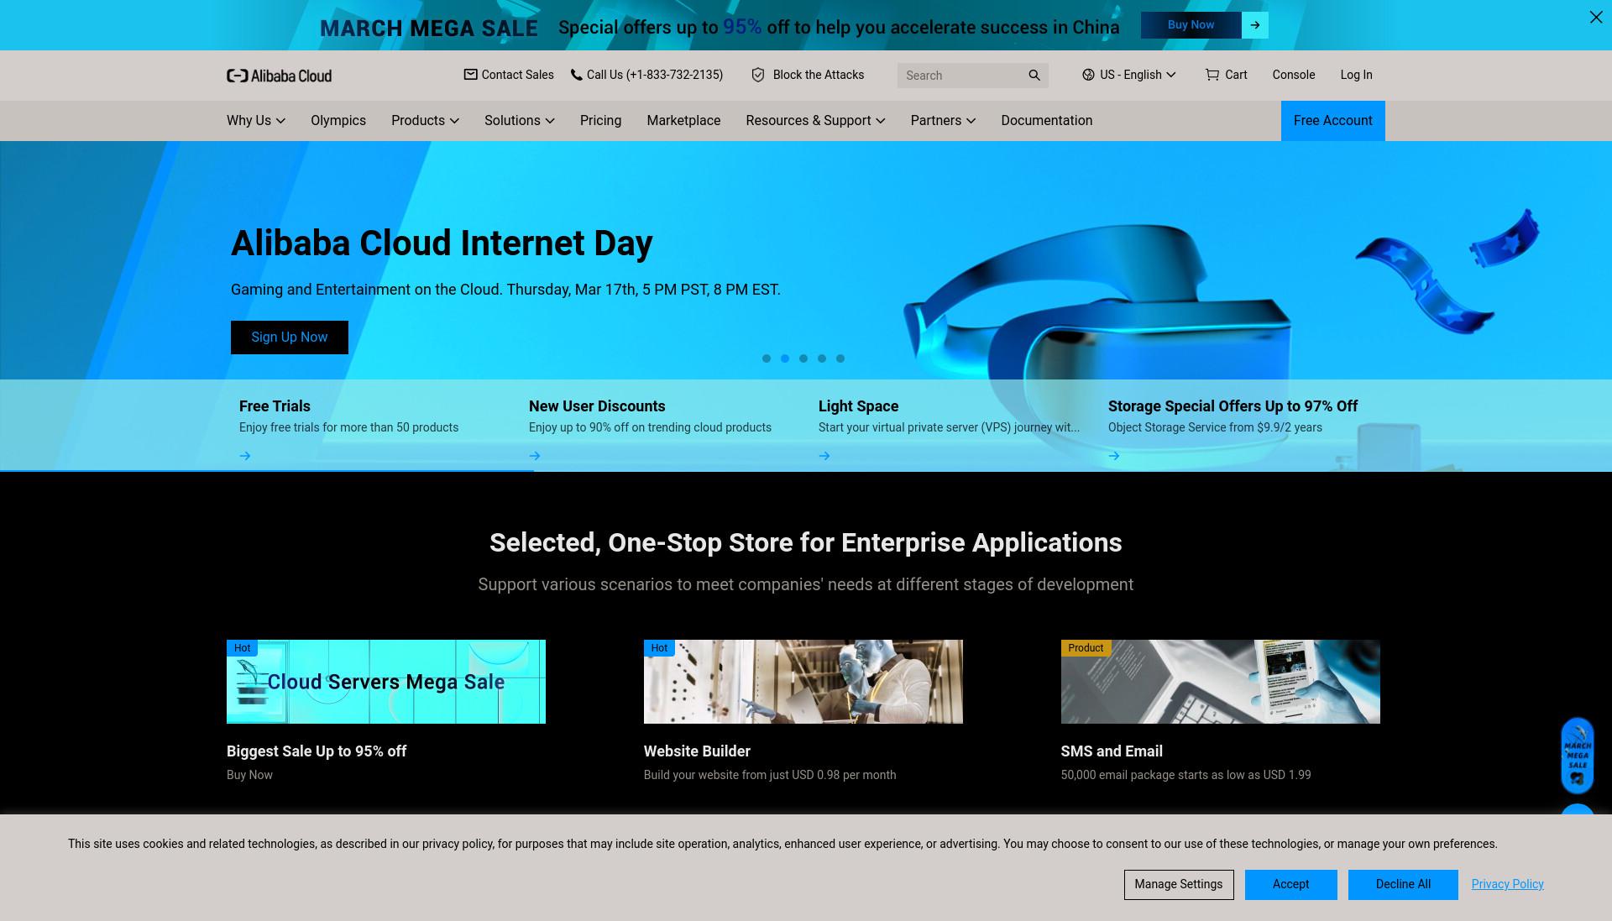Select the third carousel dot
Screen dimensions: 1612x921
tap(803, 358)
